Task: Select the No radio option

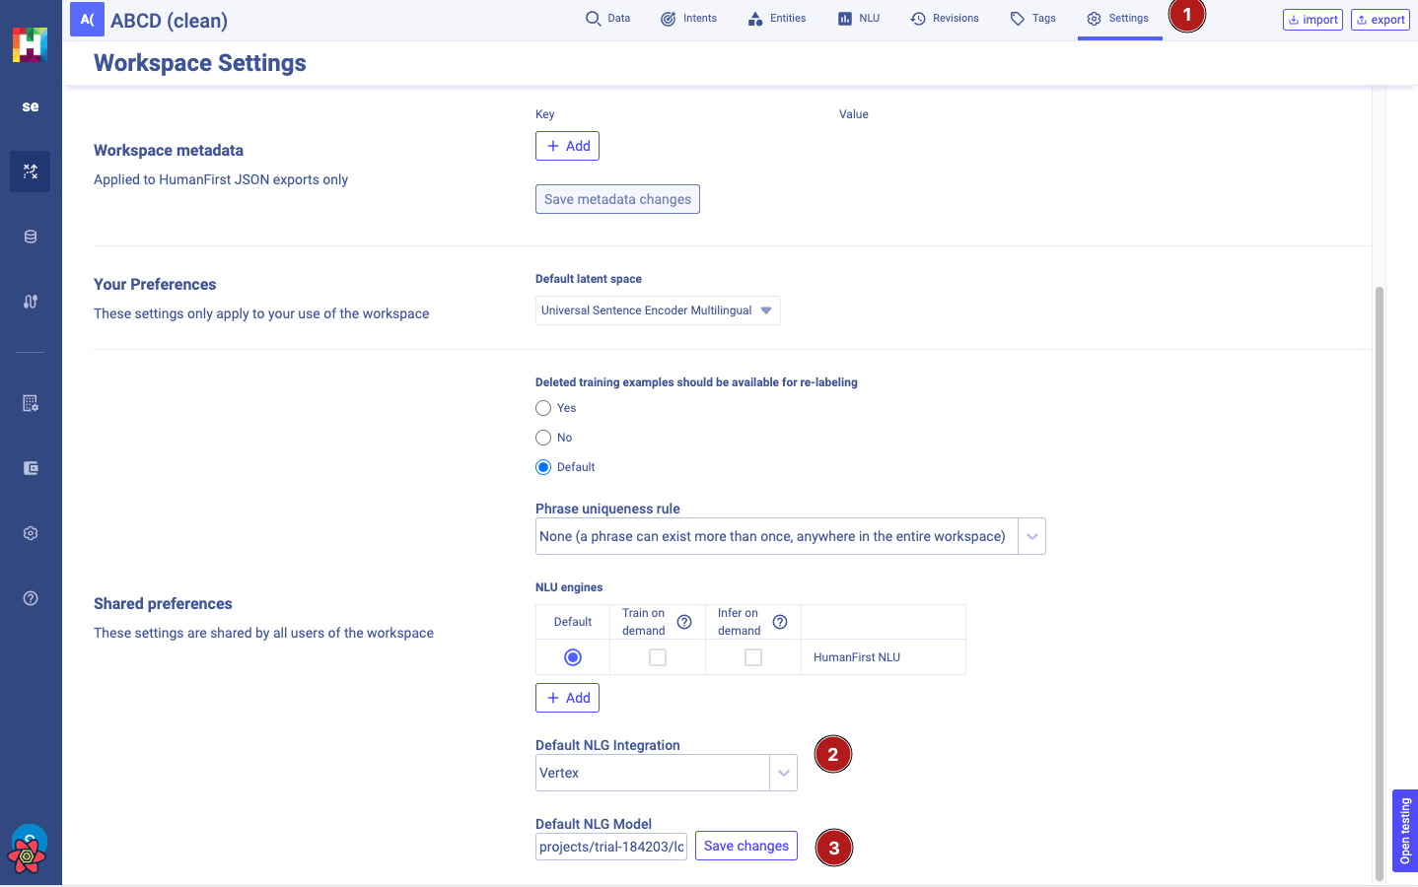Action: 543,438
